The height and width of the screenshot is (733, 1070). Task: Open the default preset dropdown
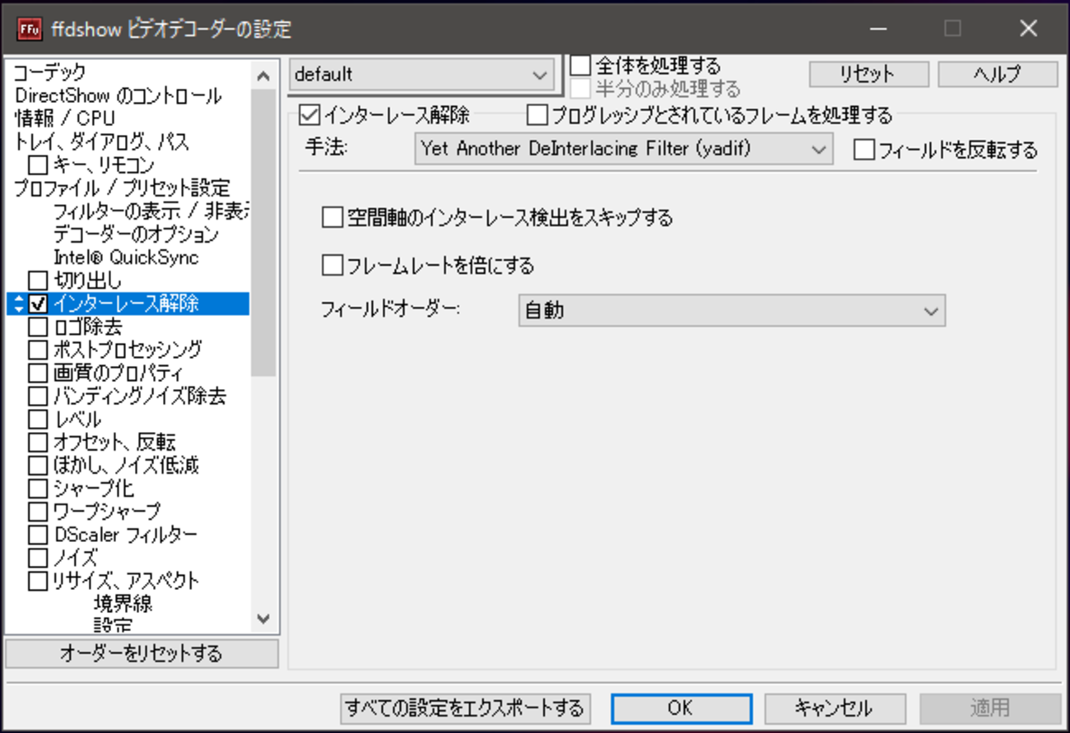pos(423,75)
